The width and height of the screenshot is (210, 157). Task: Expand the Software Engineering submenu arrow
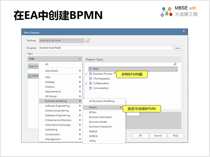tap(80, 106)
